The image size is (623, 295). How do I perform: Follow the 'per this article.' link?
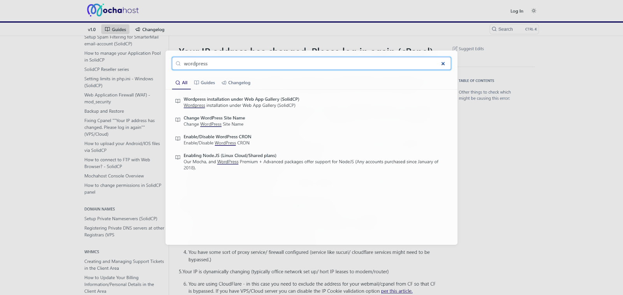pos(397,291)
